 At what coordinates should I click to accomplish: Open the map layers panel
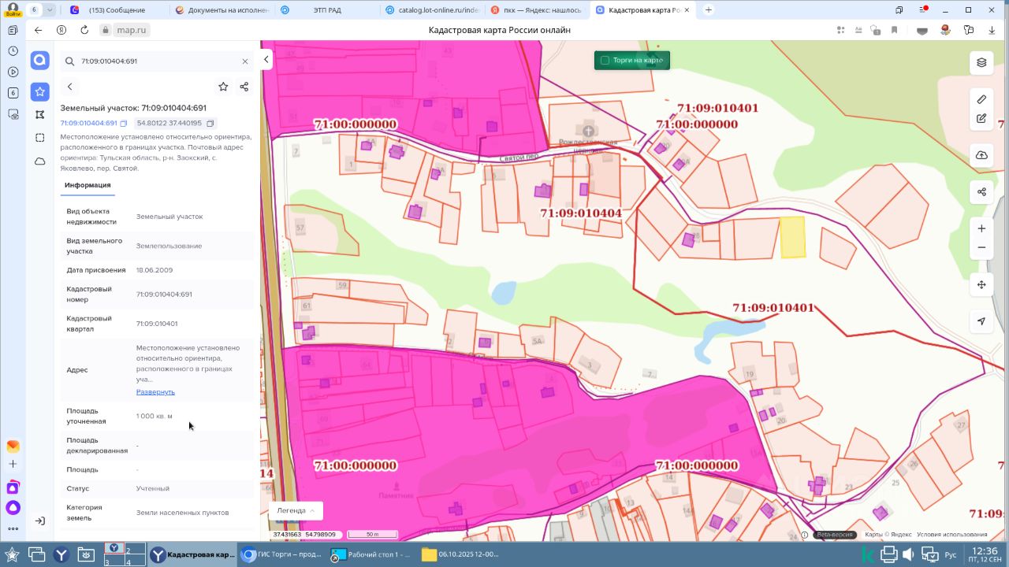981,62
